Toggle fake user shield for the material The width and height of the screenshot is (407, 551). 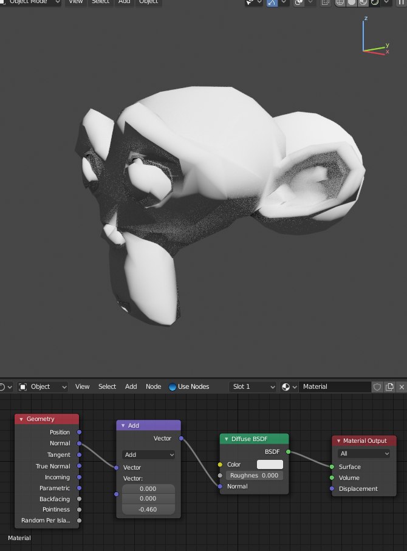377,387
